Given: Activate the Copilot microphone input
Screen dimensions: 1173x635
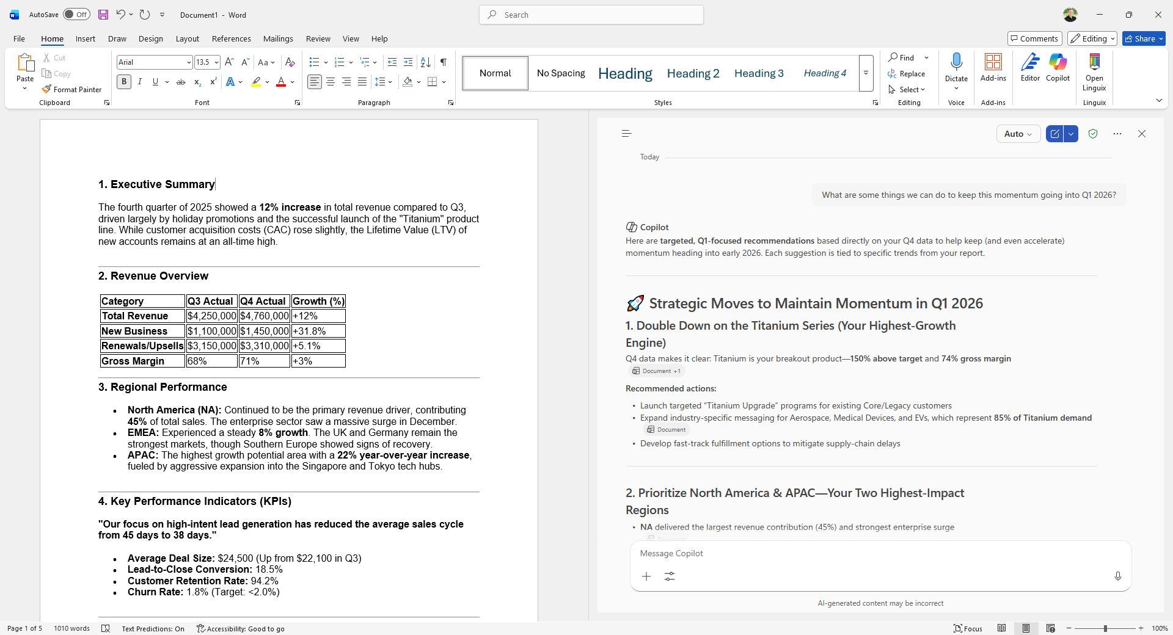Looking at the screenshot, I should (x=1117, y=576).
